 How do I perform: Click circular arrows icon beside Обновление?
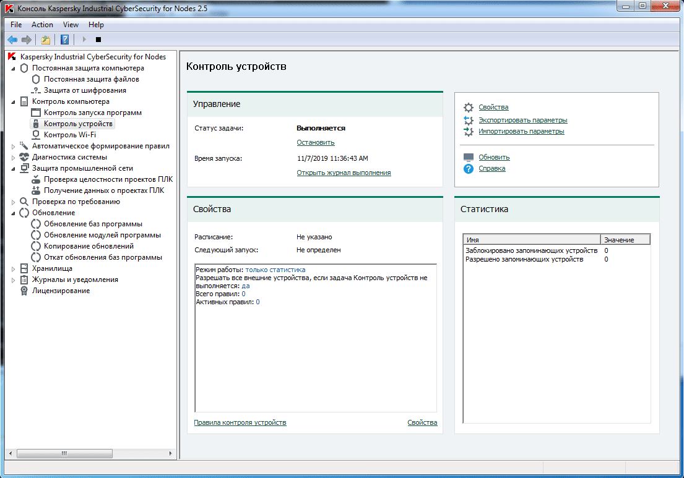24,213
